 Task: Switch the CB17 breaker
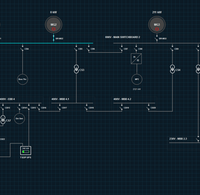pos(60,108)
